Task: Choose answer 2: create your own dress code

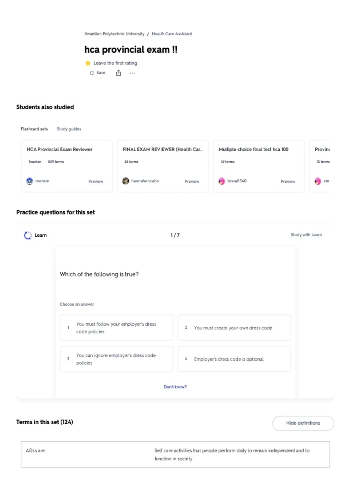Action: coord(234,328)
